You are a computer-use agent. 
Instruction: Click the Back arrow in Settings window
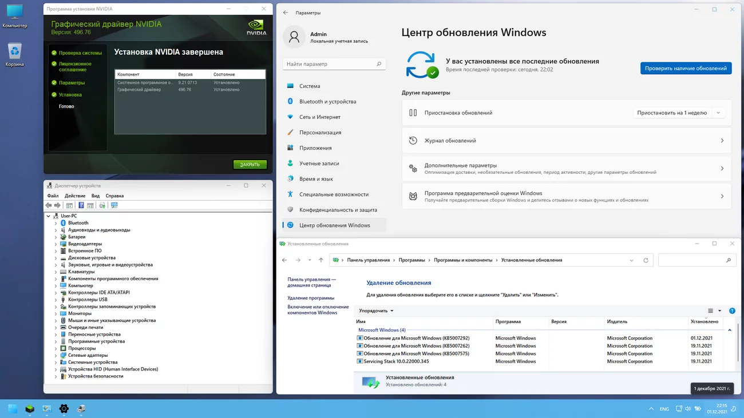[286, 13]
